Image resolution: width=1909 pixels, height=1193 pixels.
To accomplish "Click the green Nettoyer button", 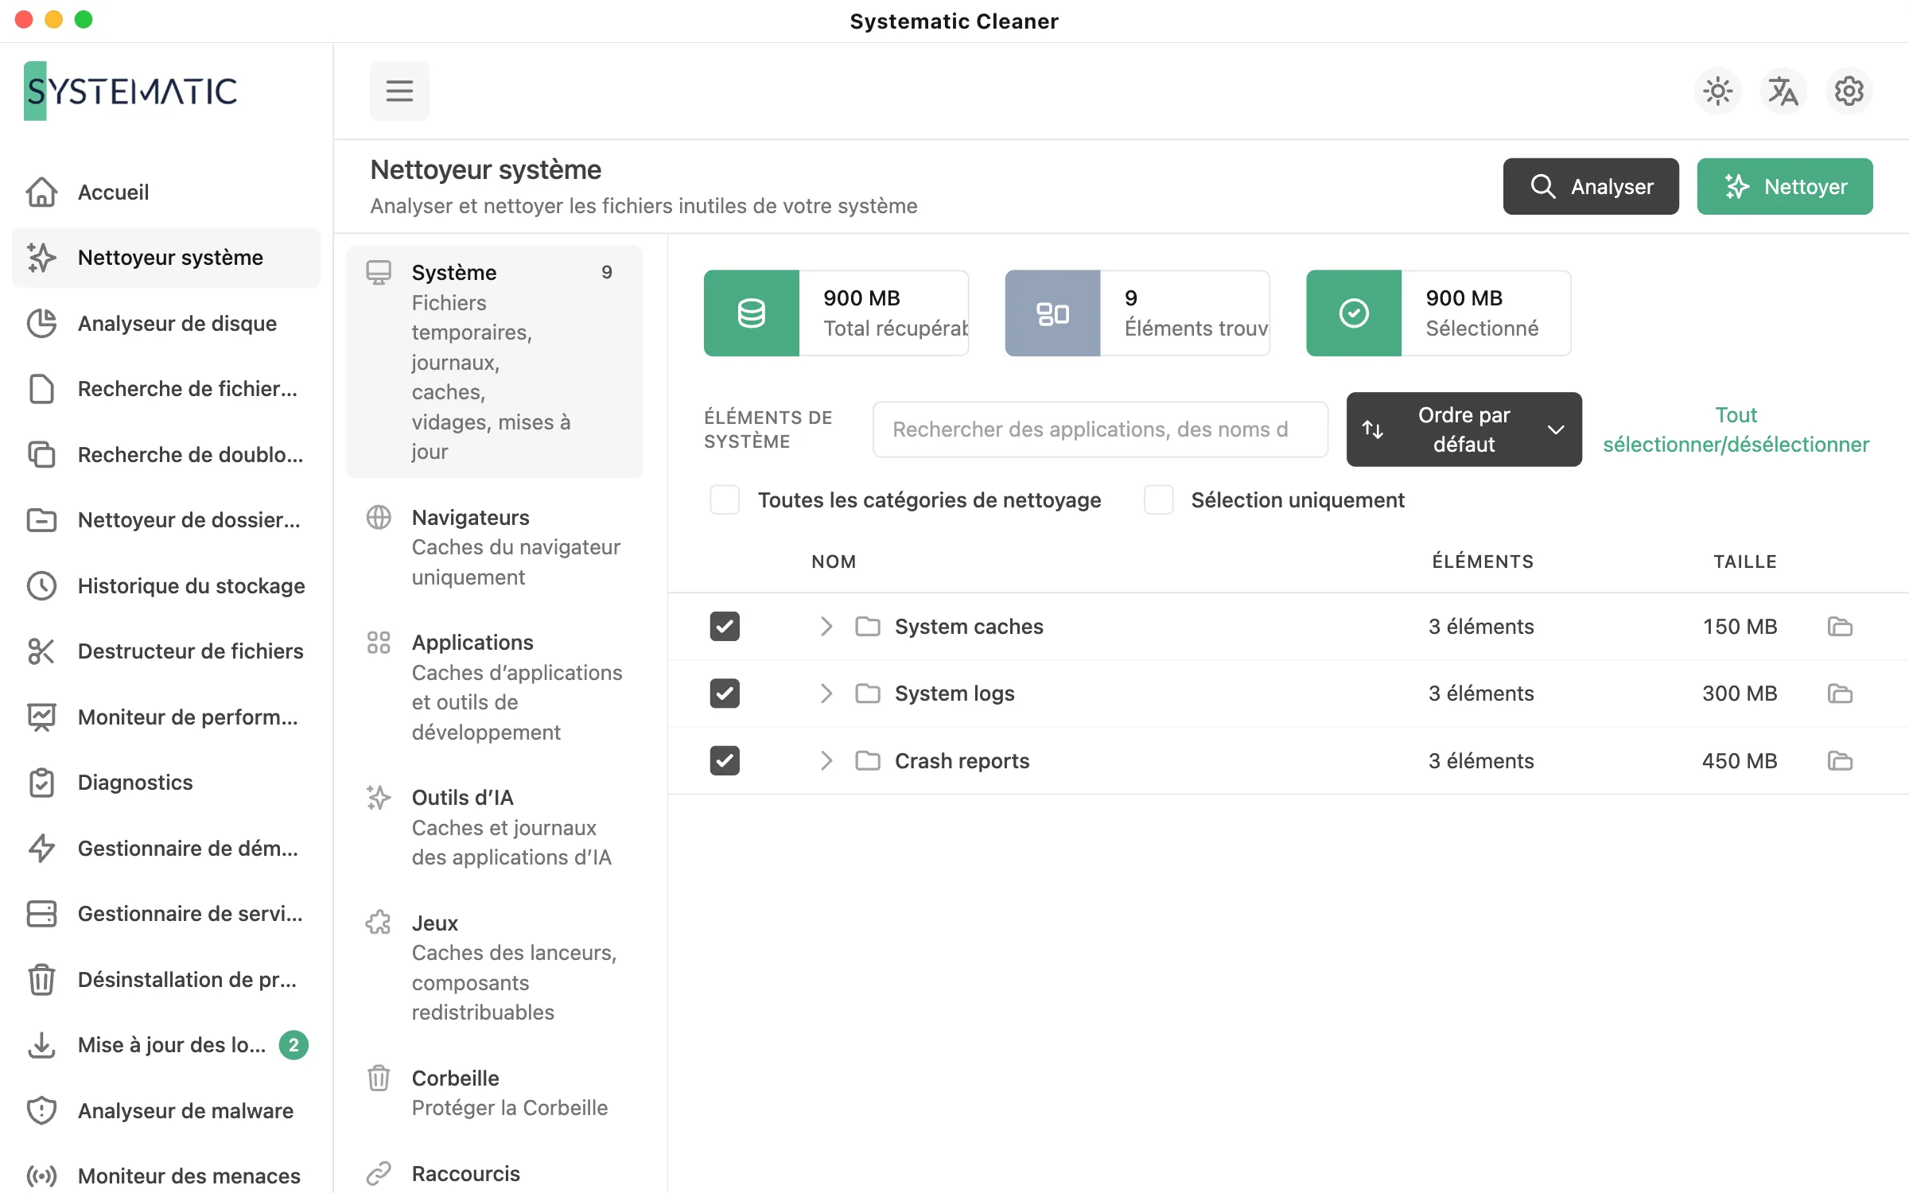I will pyautogui.click(x=1785, y=186).
